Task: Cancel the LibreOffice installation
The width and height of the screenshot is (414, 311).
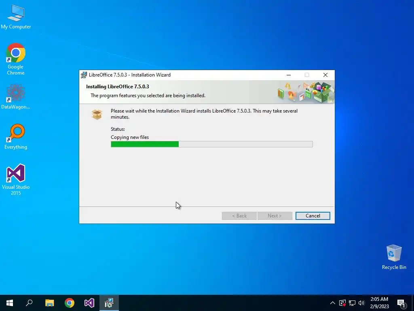Action: pyautogui.click(x=313, y=216)
